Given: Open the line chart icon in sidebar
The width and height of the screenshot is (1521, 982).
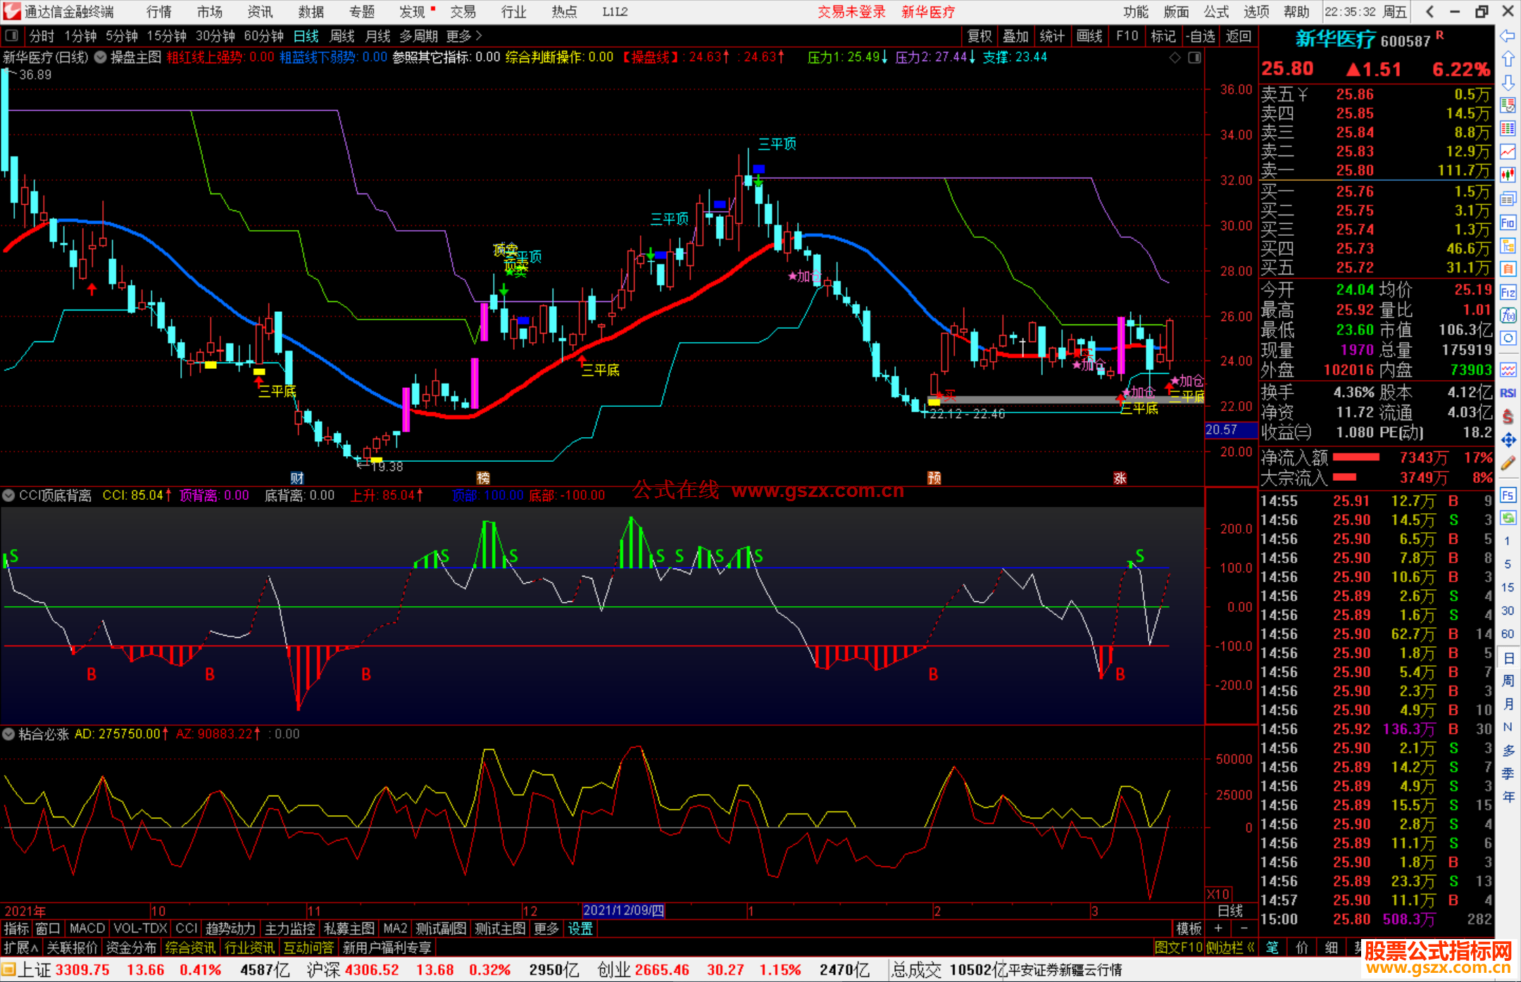Looking at the screenshot, I should (1508, 151).
